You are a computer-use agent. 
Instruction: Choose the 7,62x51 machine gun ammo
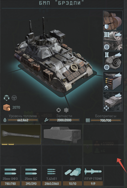52,176
